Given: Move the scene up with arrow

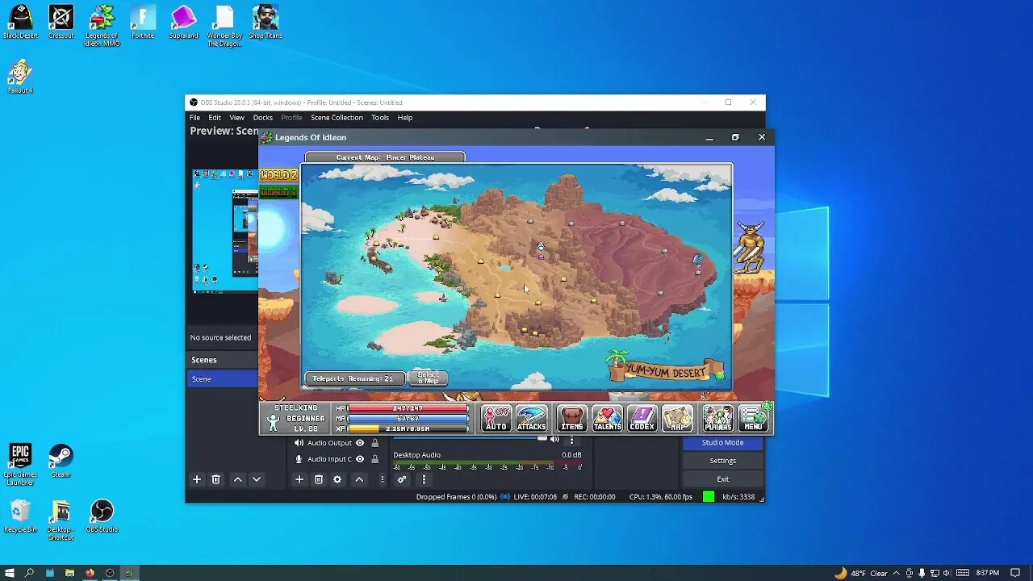Looking at the screenshot, I should click(237, 479).
